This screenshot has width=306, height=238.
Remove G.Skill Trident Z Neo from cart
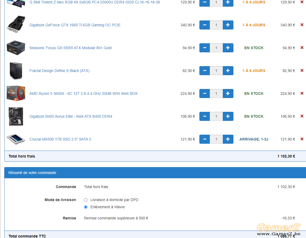tap(302, 2)
